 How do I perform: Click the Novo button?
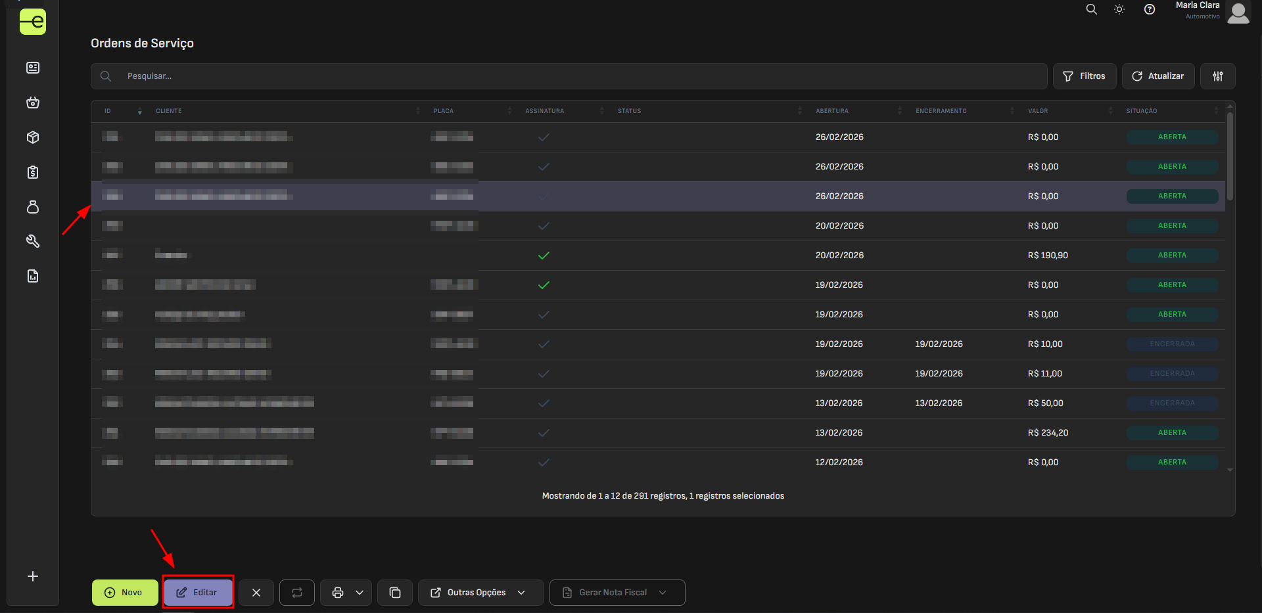125,593
